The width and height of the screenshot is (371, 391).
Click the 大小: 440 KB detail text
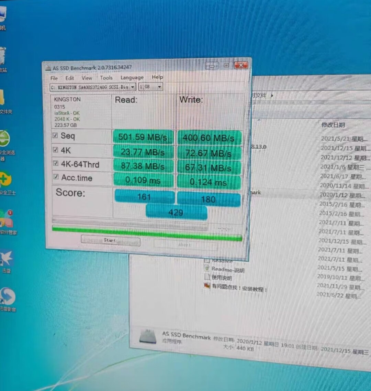[238, 348]
